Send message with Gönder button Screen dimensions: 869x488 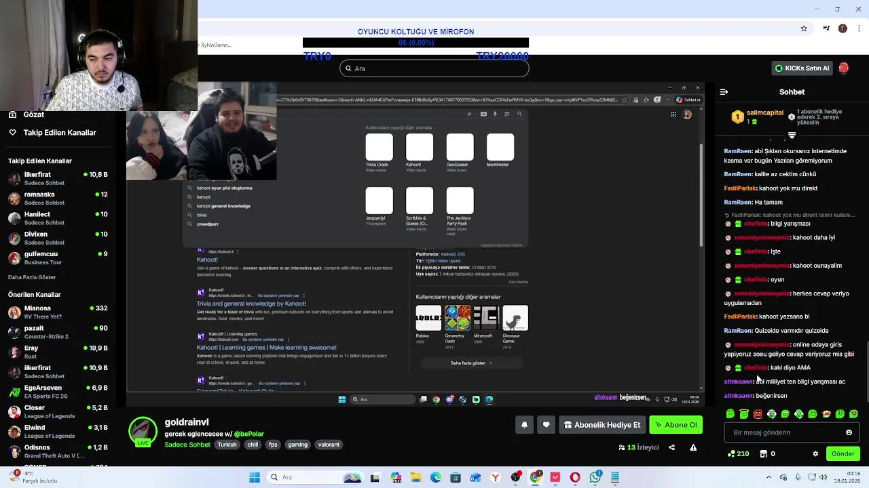click(843, 453)
